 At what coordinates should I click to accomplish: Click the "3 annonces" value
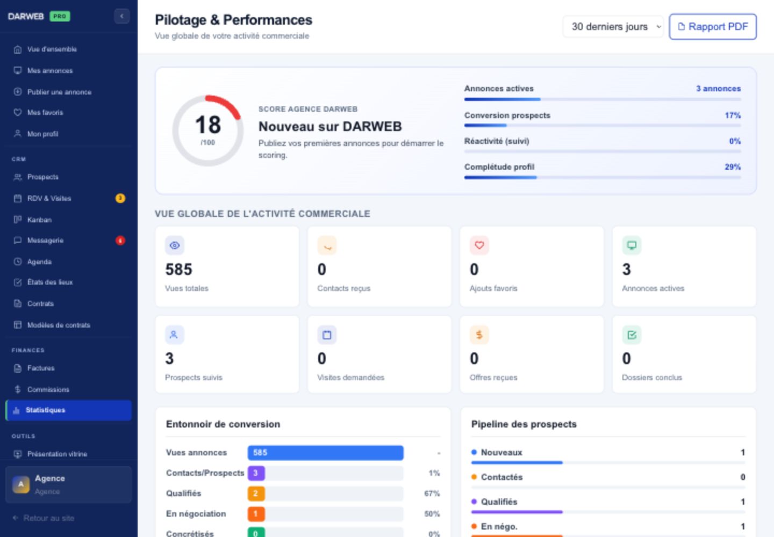coord(718,89)
